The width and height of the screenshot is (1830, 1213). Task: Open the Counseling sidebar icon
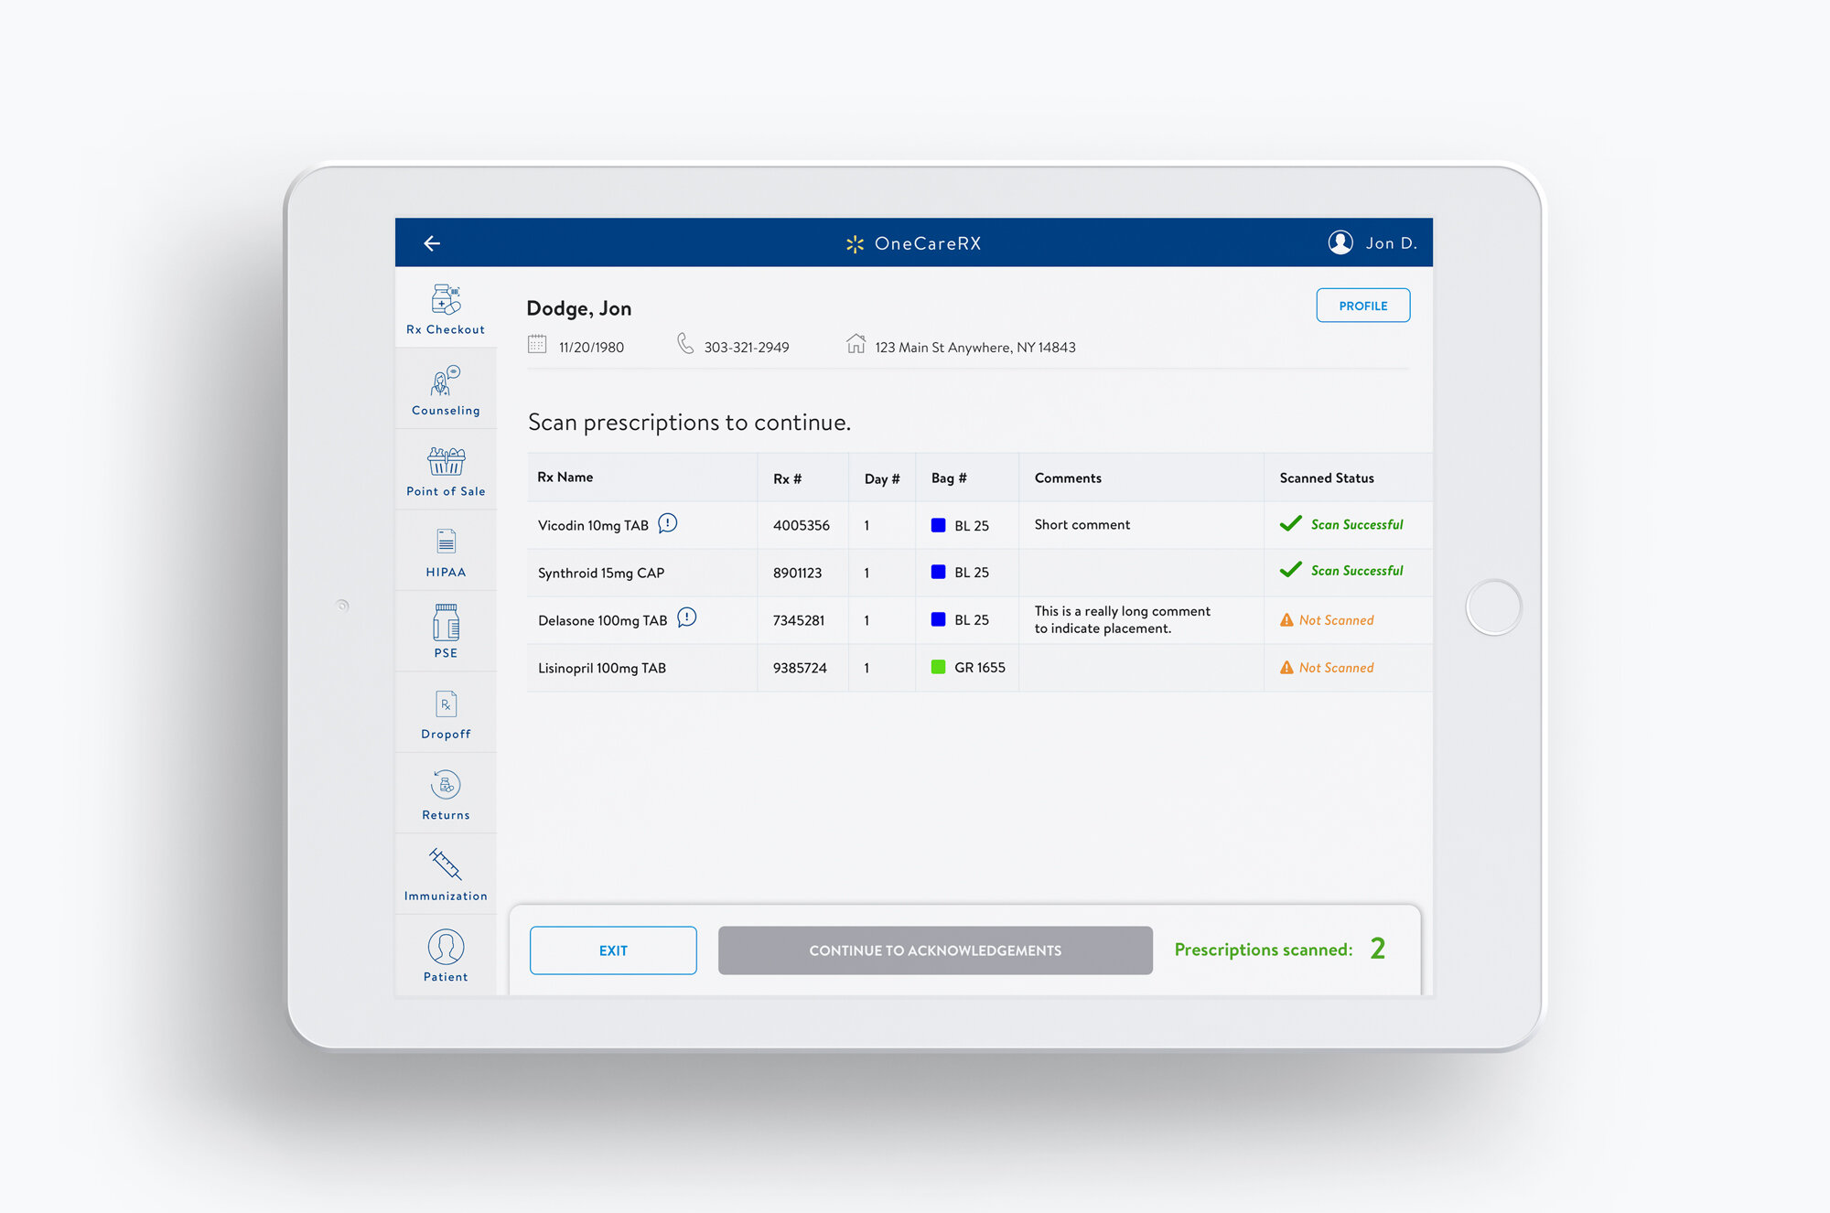click(446, 381)
